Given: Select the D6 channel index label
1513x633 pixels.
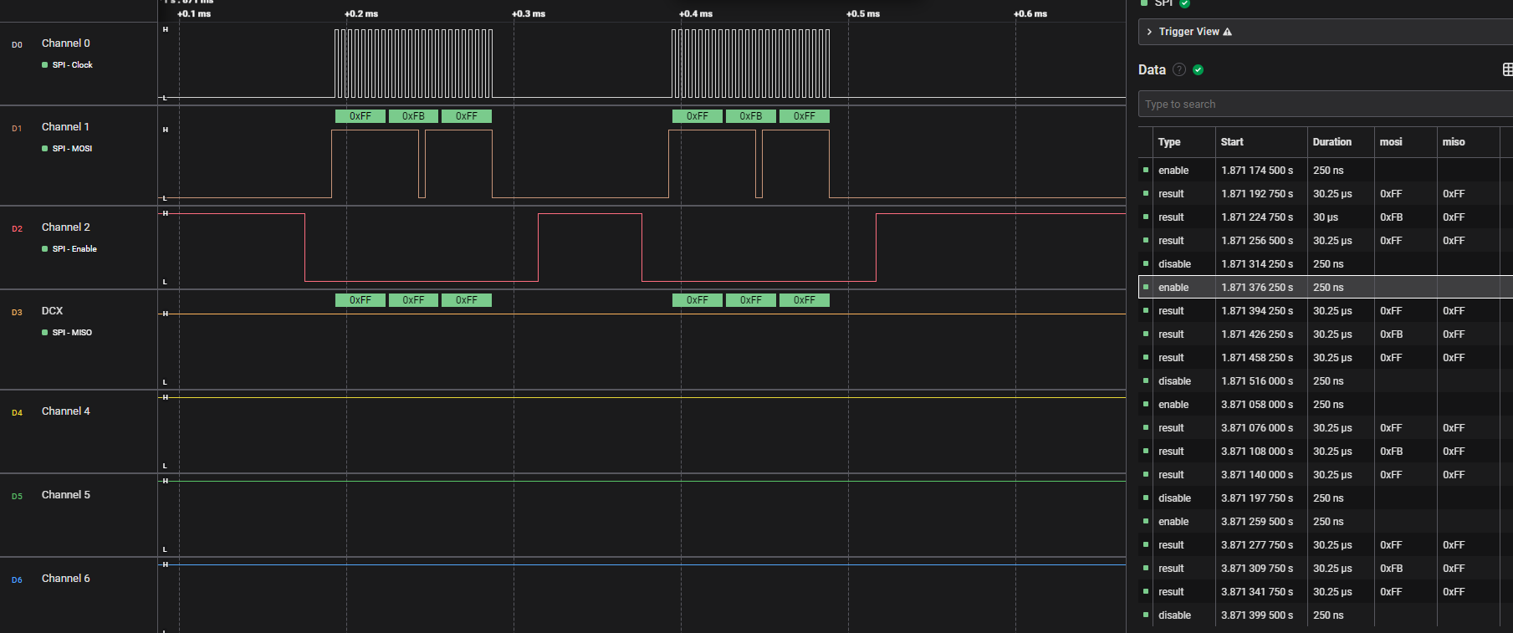Looking at the screenshot, I should point(17,580).
